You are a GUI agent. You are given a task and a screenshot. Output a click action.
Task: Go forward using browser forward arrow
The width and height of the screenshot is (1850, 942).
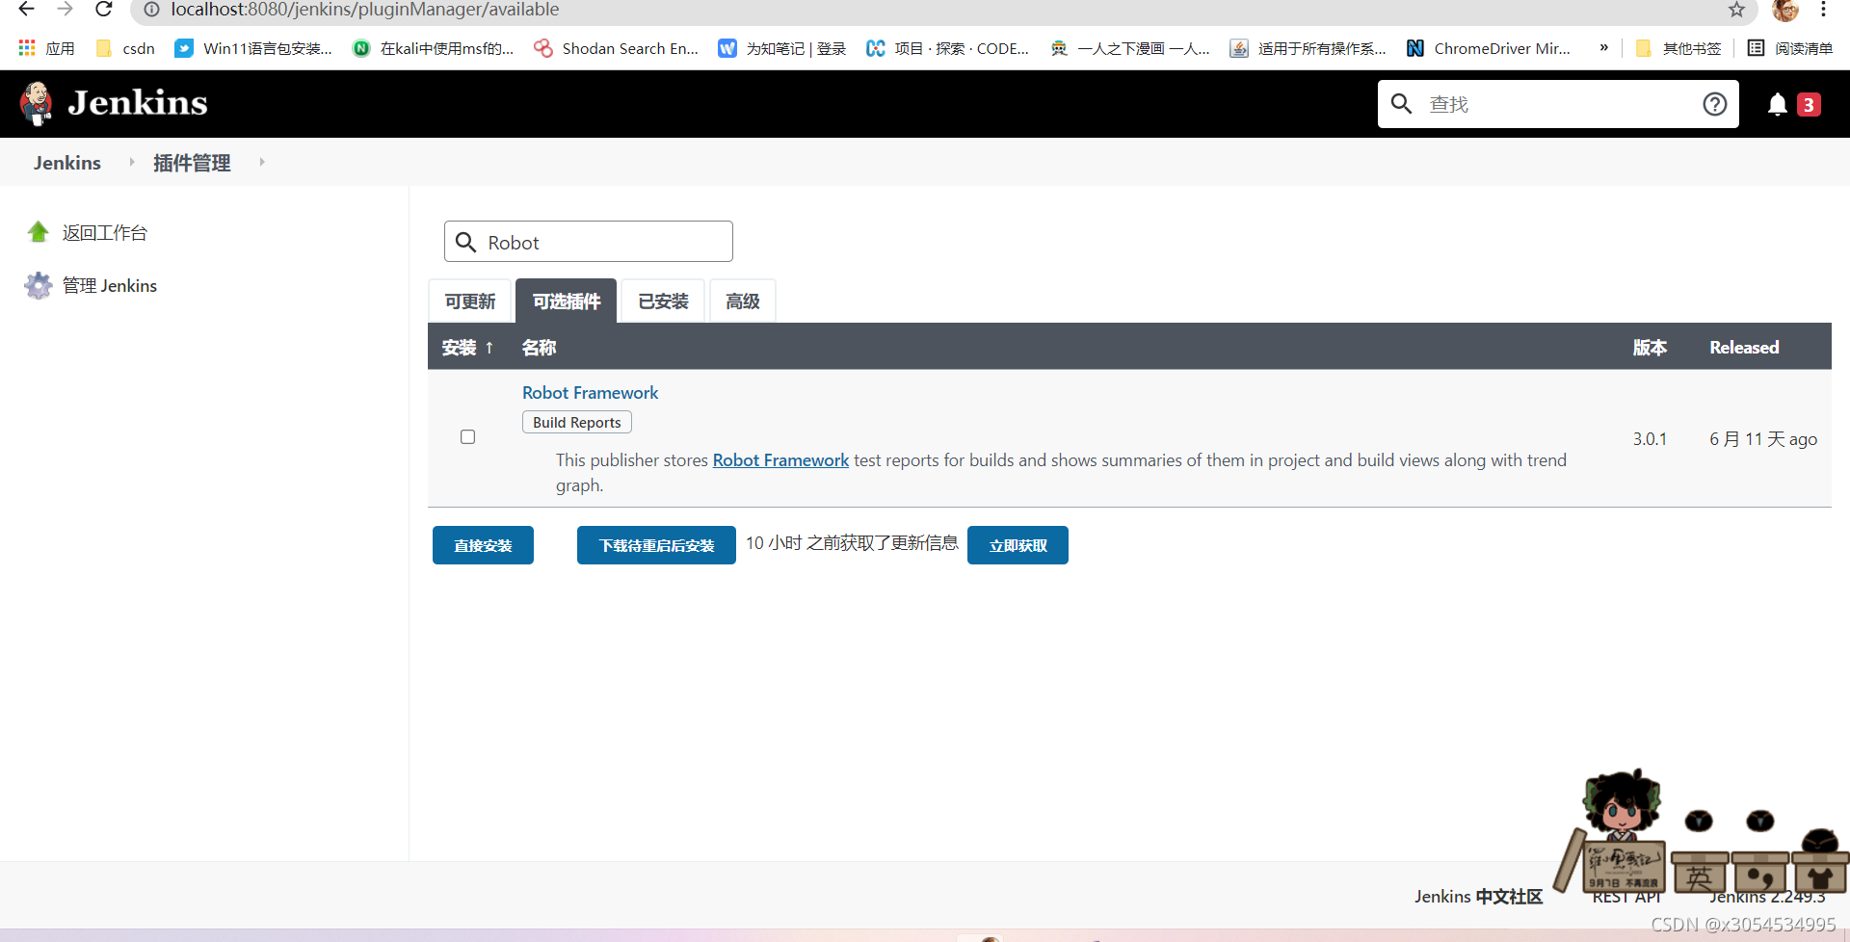(x=65, y=10)
